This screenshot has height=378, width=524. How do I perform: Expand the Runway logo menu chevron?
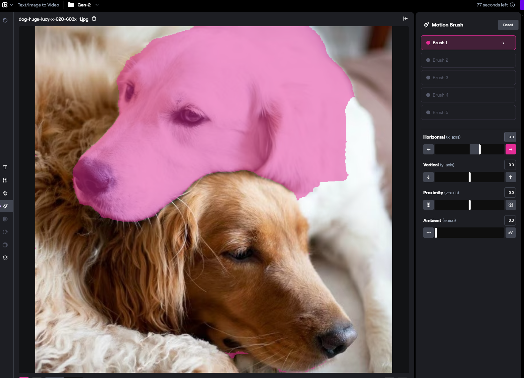(11, 5)
